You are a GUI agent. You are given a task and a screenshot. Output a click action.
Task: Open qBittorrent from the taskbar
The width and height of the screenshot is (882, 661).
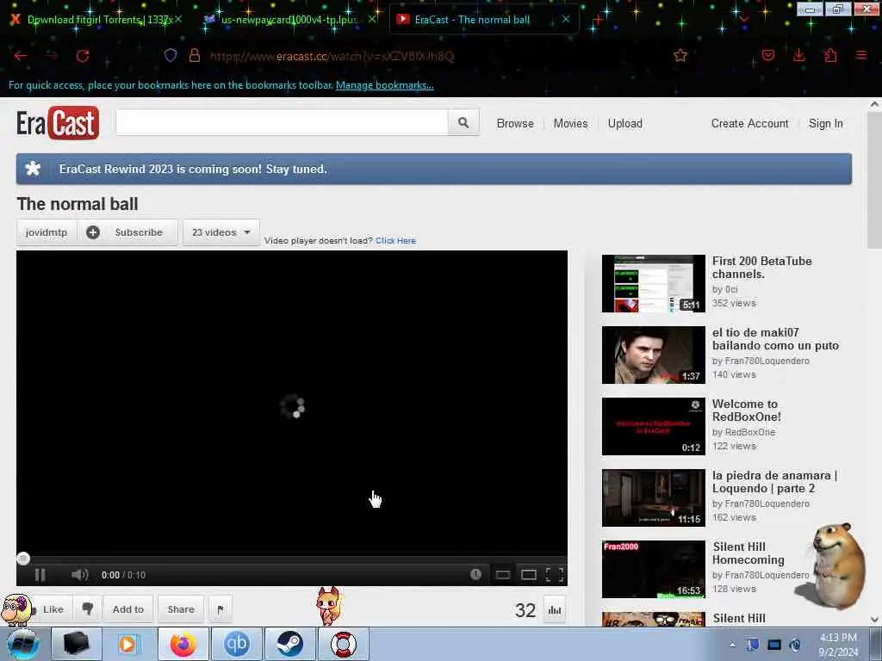[237, 644]
